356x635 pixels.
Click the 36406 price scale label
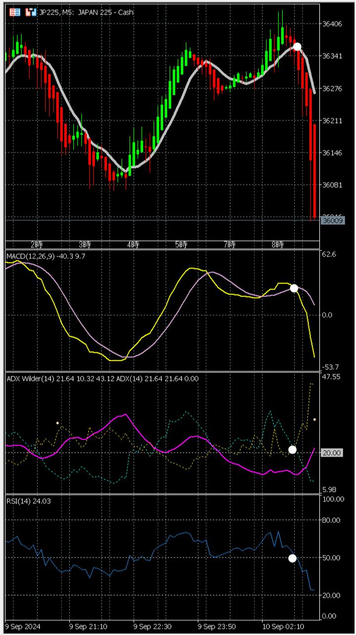point(332,24)
